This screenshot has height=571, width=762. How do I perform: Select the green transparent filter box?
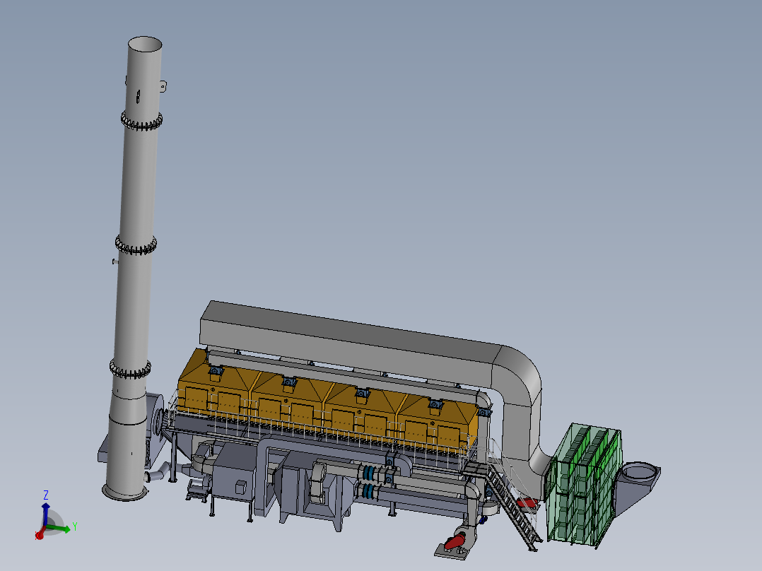coord(584,484)
